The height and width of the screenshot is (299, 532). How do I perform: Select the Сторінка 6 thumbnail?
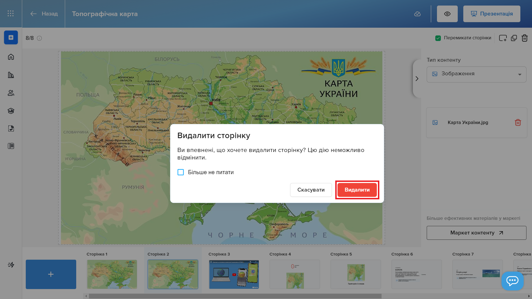click(x=417, y=274)
